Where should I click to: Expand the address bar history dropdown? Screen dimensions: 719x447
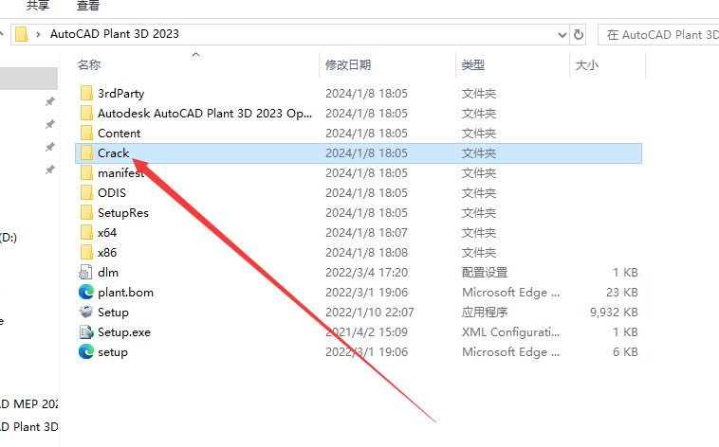click(x=562, y=35)
